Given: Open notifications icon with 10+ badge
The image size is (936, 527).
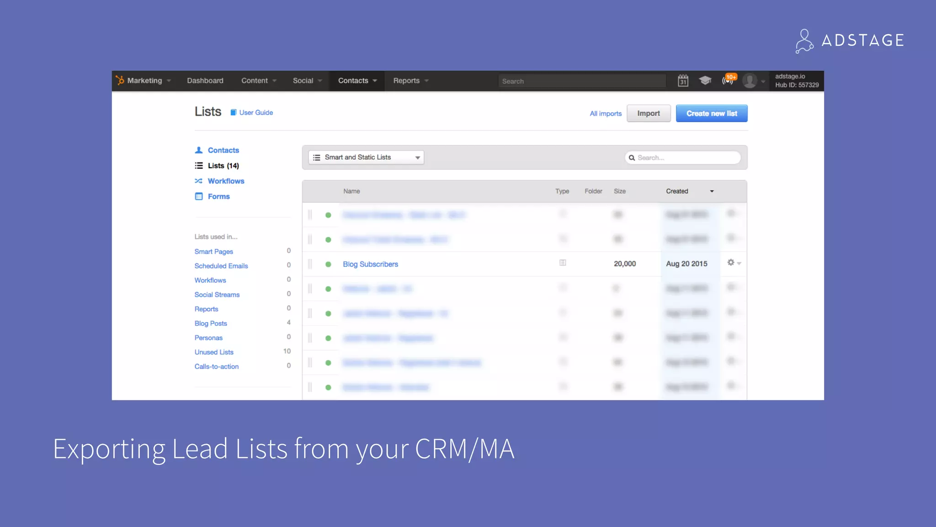Looking at the screenshot, I should [x=729, y=80].
